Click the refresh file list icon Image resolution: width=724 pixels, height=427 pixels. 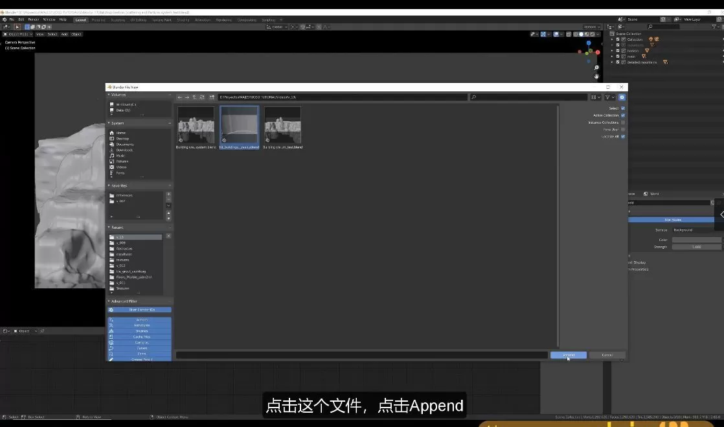pyautogui.click(x=202, y=97)
